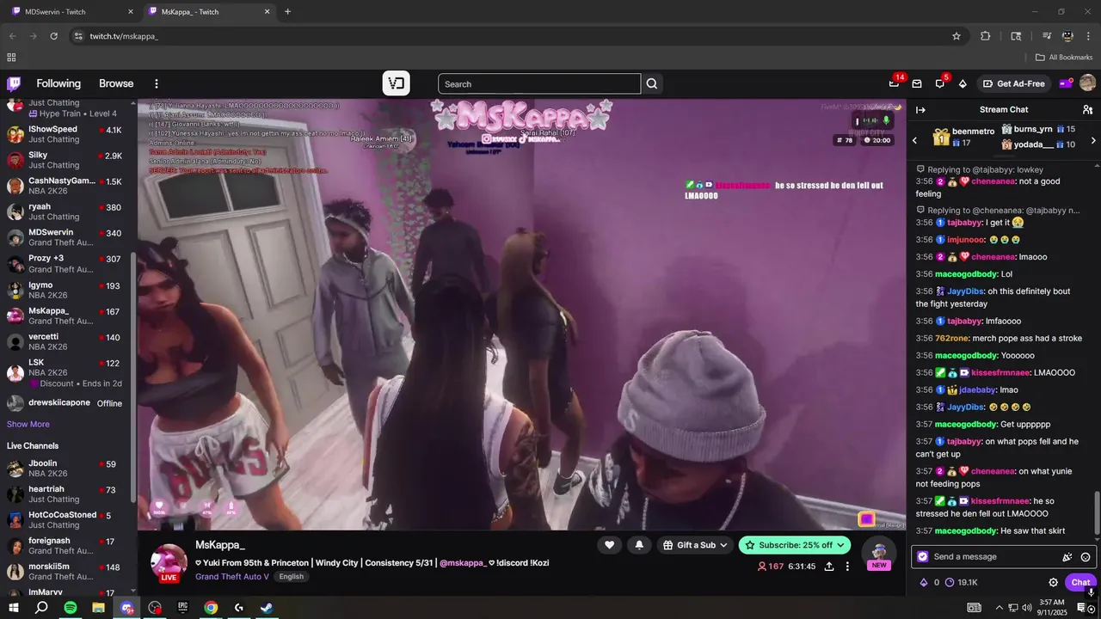This screenshot has height=619, width=1101.
Task: Click the NEW collectible avatar badge
Action: [878, 555]
